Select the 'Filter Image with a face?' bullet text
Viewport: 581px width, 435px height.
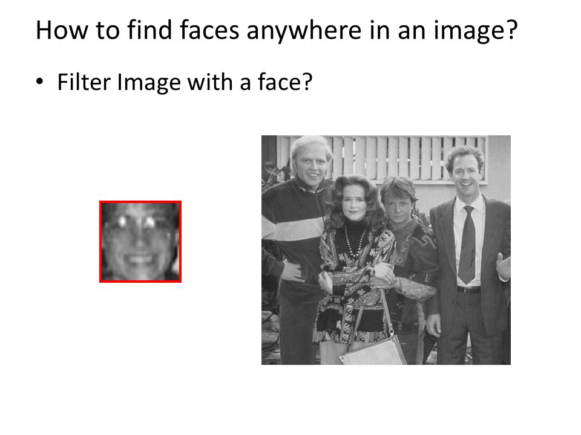click(x=185, y=82)
